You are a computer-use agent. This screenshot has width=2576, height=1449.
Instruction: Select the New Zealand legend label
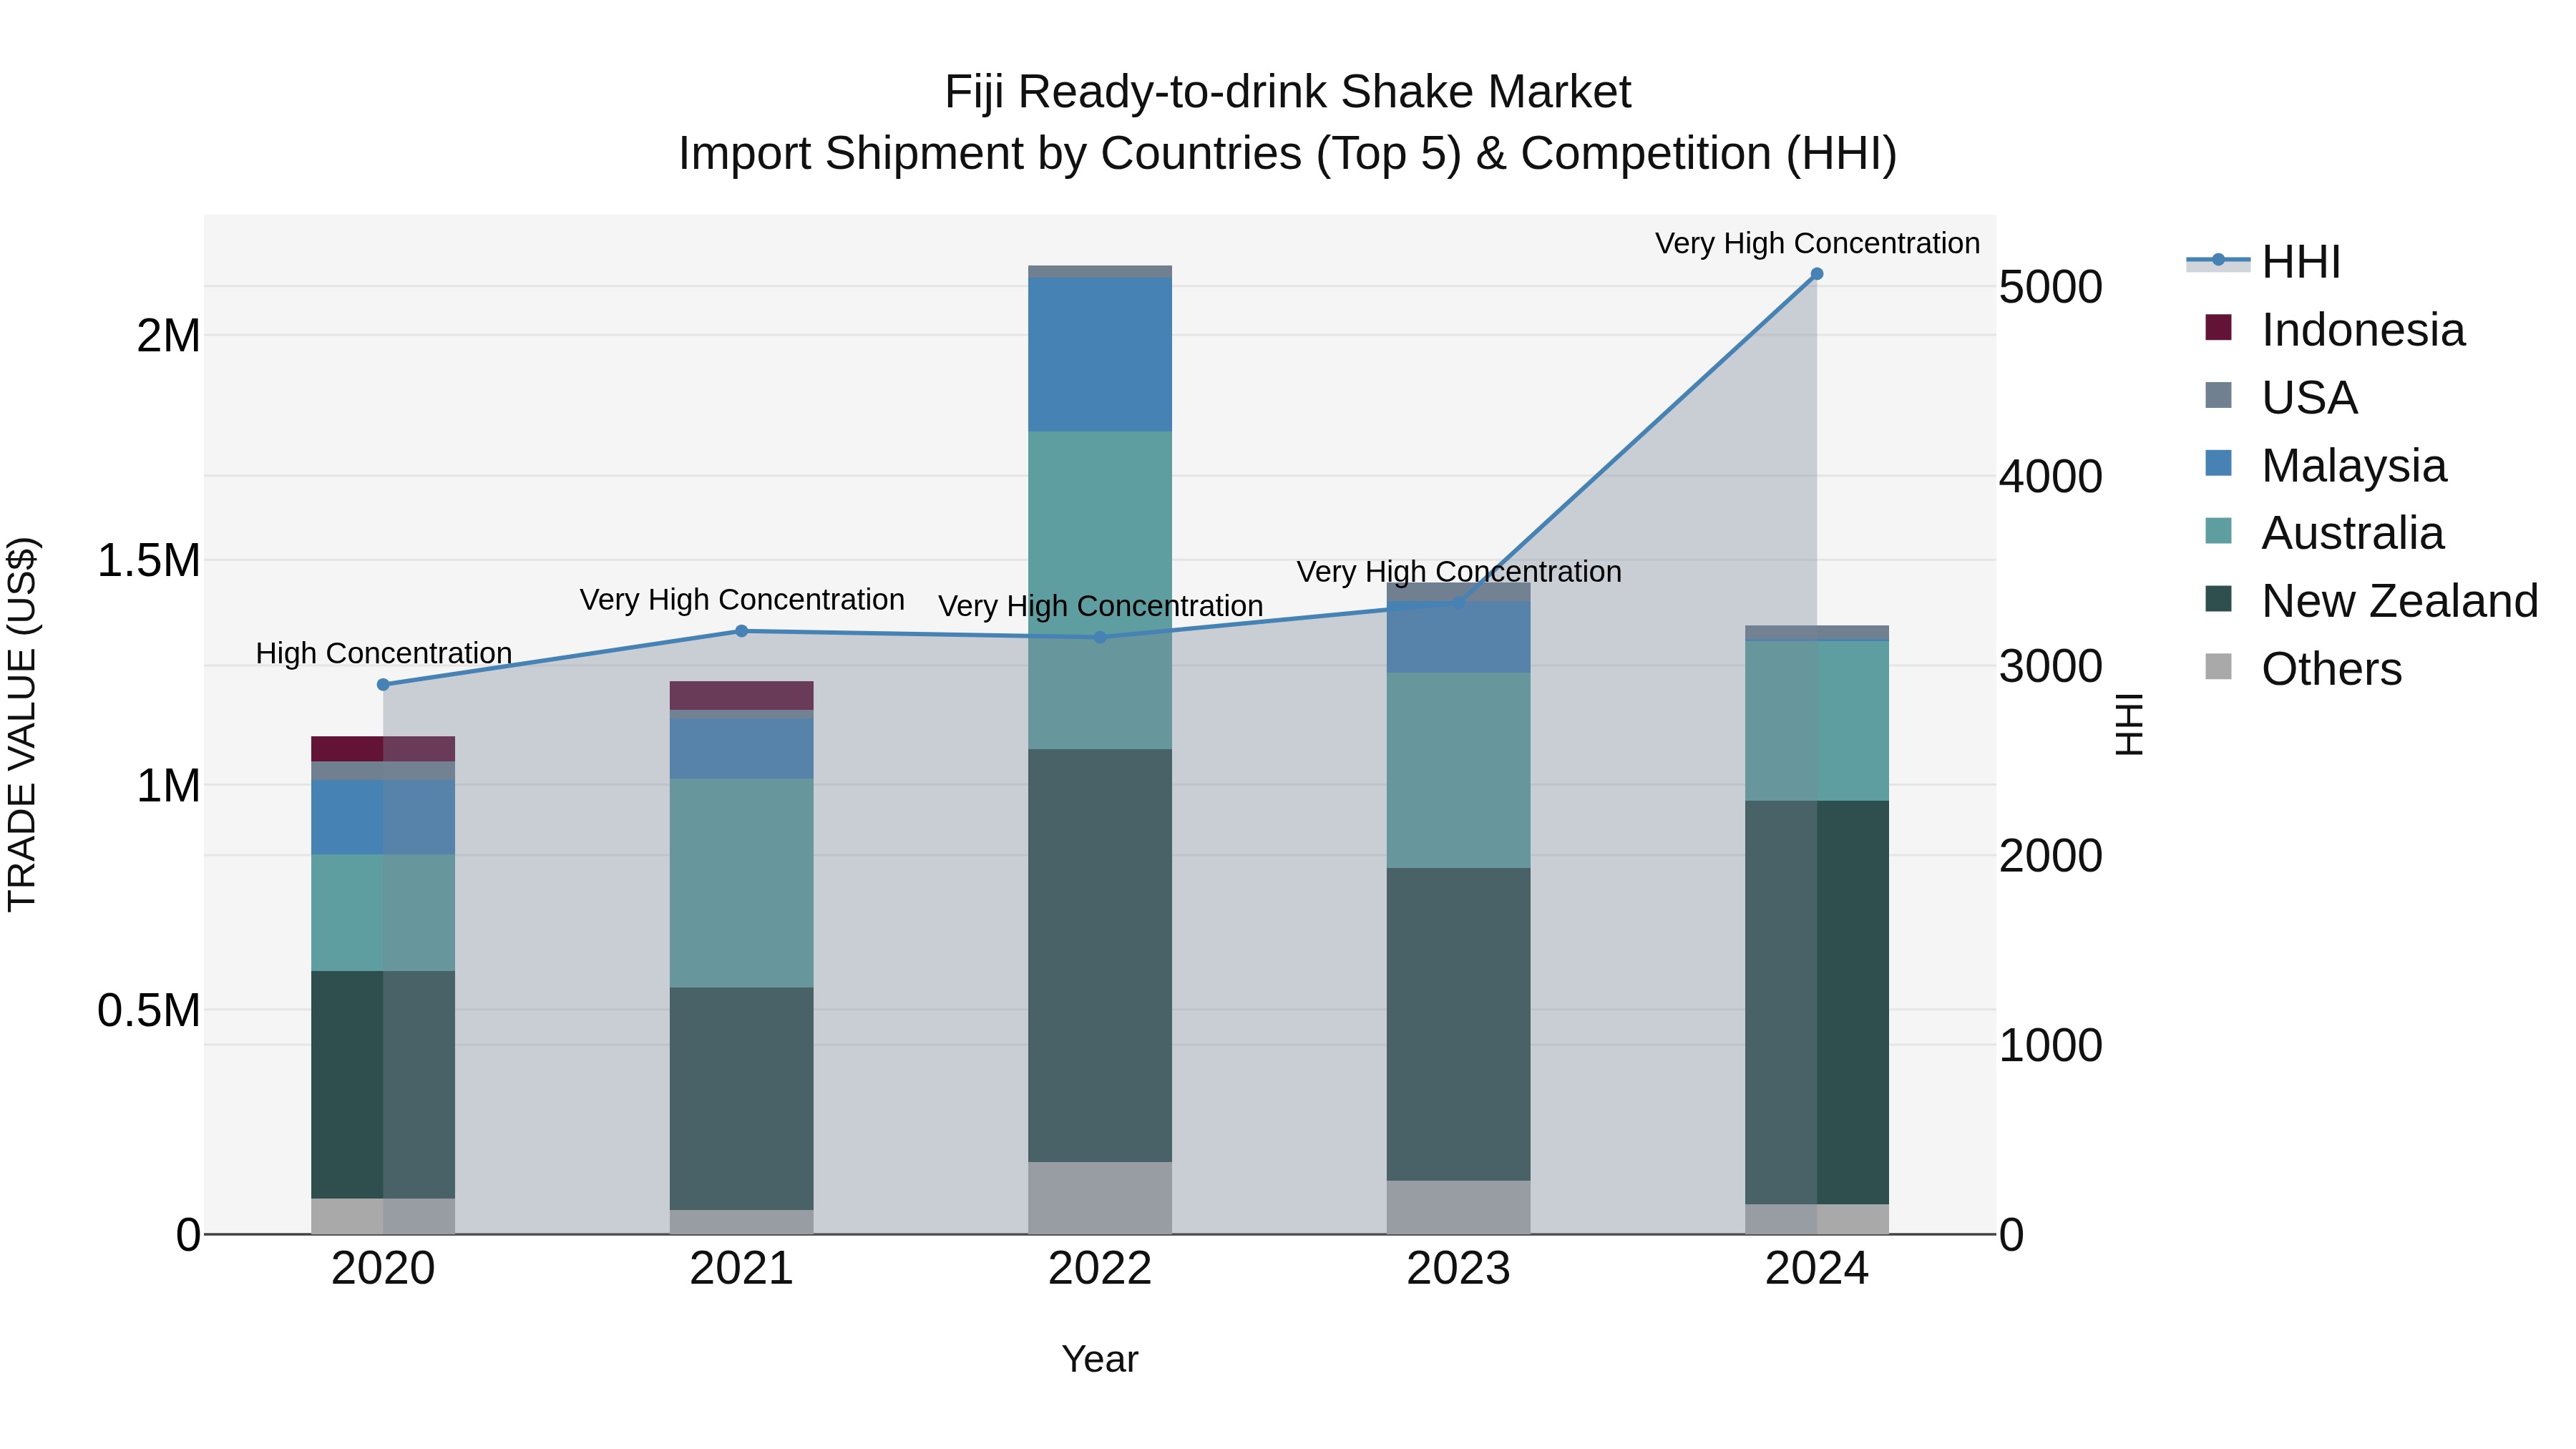2400,601
